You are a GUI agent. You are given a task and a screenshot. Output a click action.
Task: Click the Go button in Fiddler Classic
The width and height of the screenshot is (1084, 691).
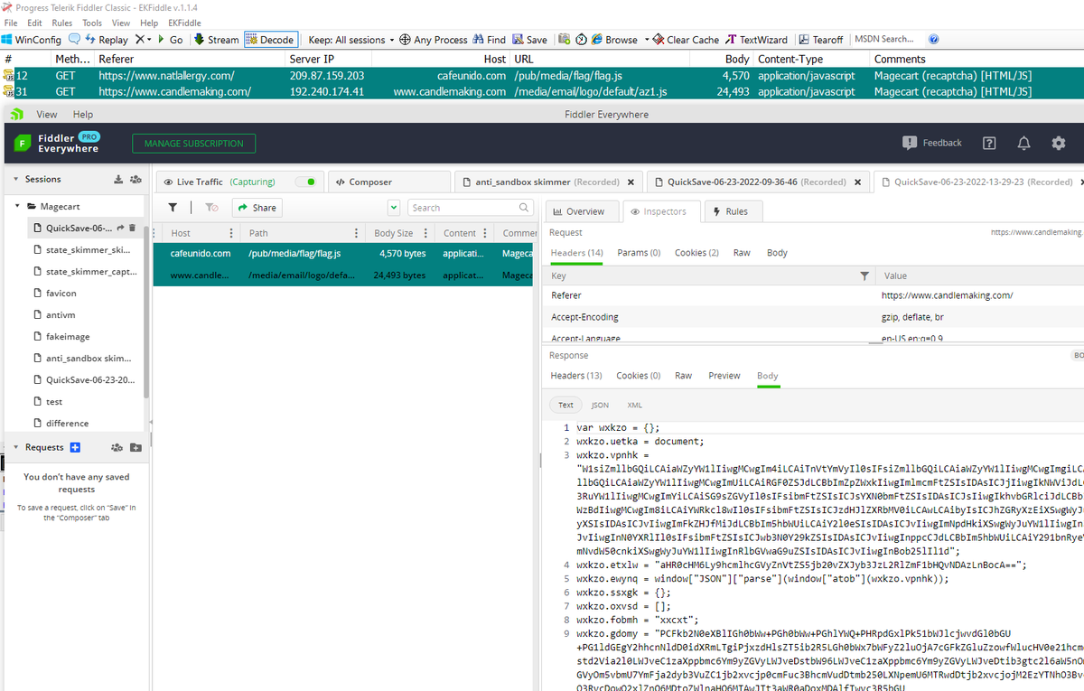click(169, 40)
